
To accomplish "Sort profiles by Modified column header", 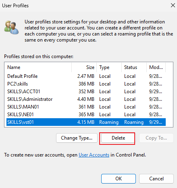I will point(156,67).
